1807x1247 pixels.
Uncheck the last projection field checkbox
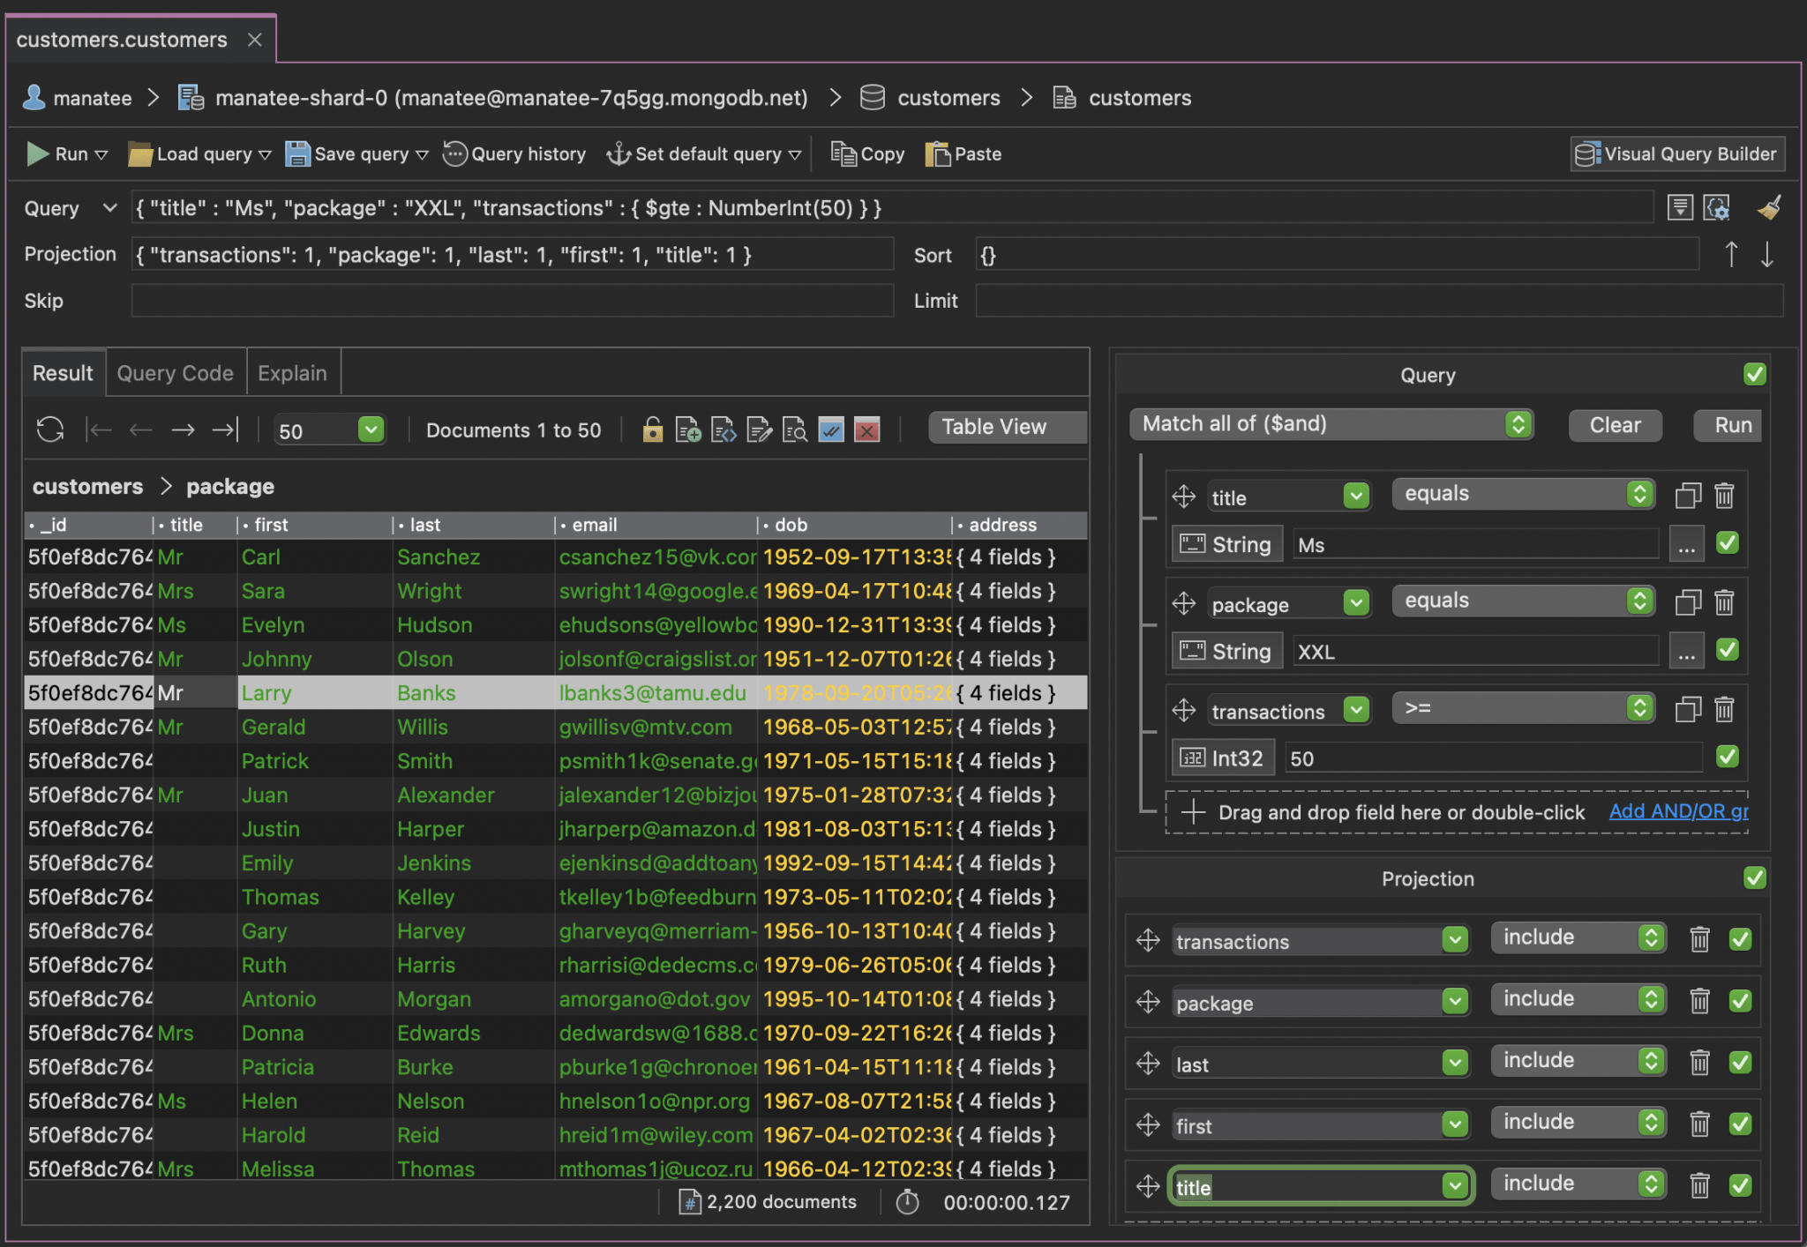[1740, 1063]
